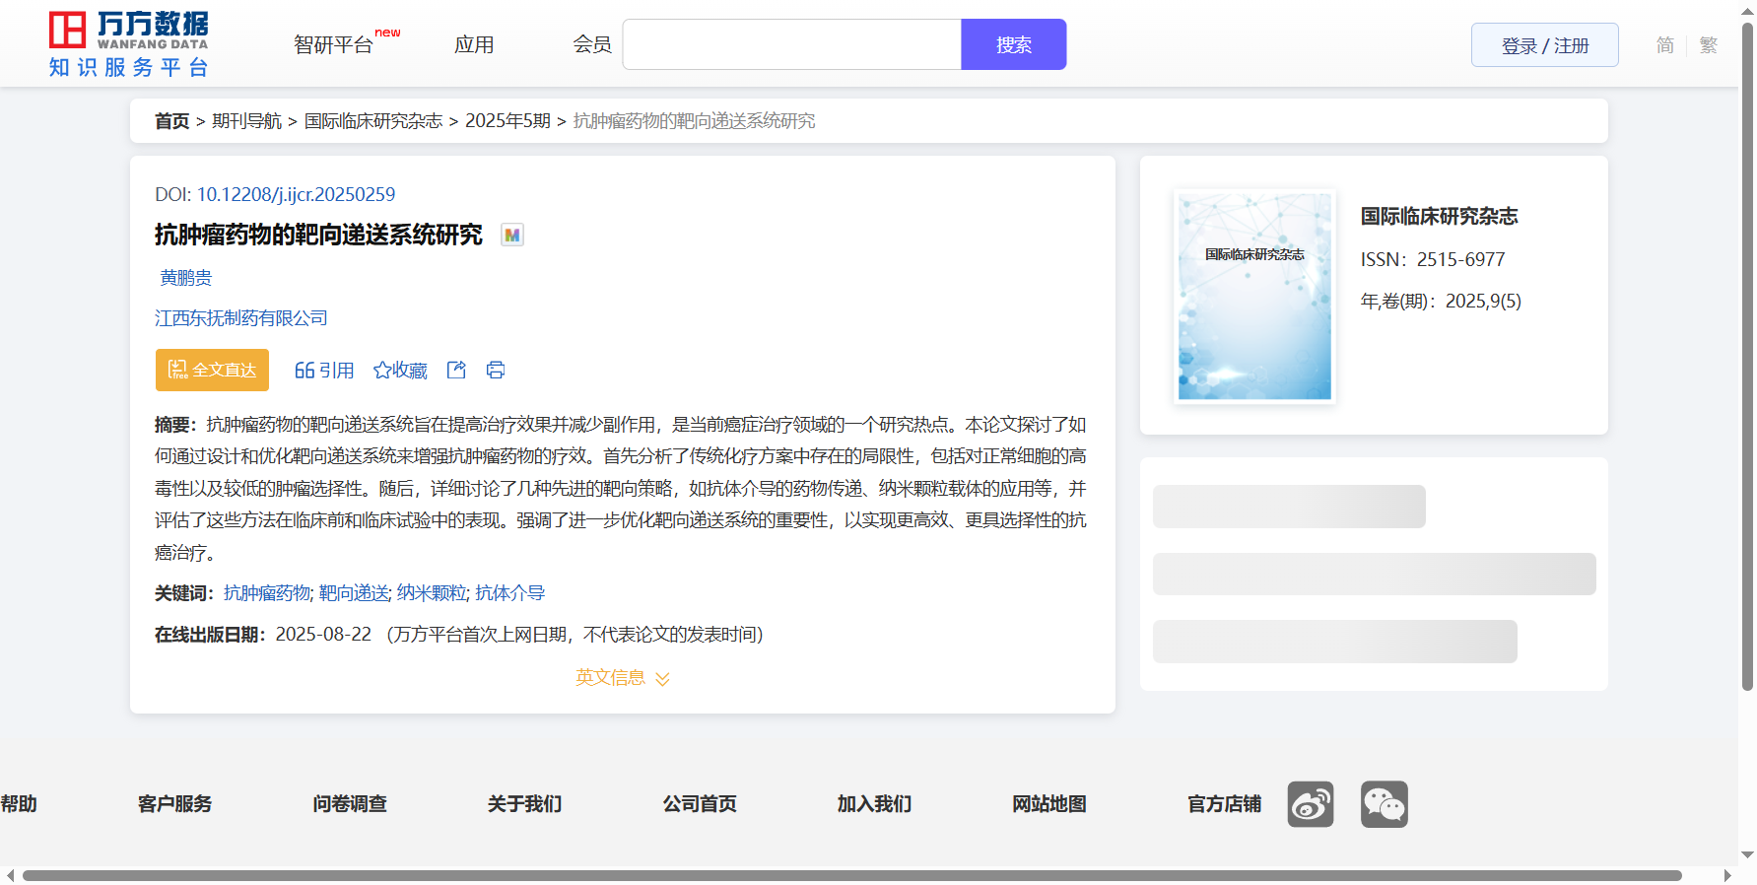The height and width of the screenshot is (885, 1757).
Task: Click the M badge beside article title
Action: click(x=512, y=235)
